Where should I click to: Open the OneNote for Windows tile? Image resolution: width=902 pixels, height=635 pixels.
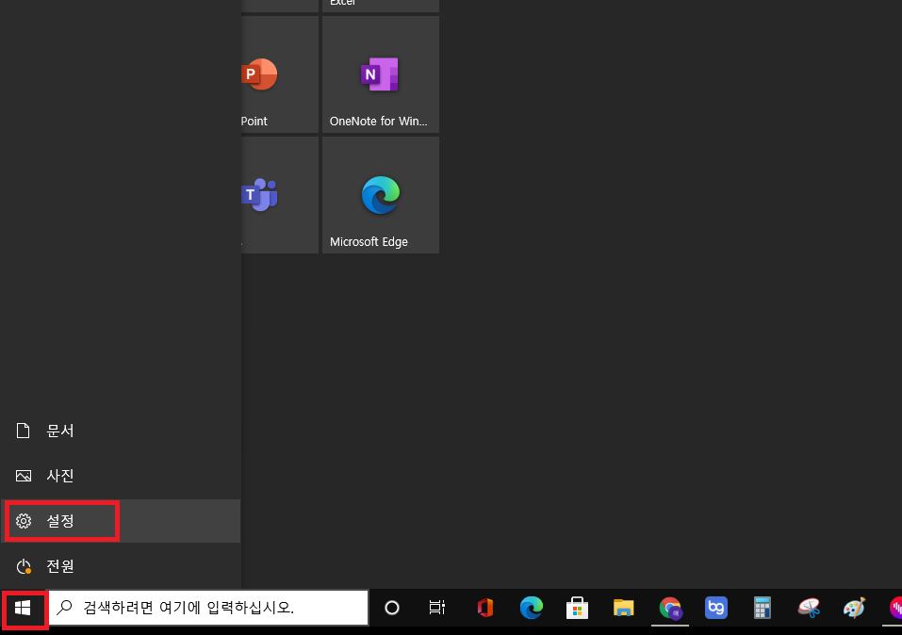381,74
